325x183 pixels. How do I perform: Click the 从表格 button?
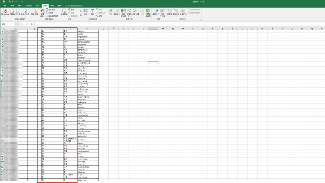tap(50, 13)
